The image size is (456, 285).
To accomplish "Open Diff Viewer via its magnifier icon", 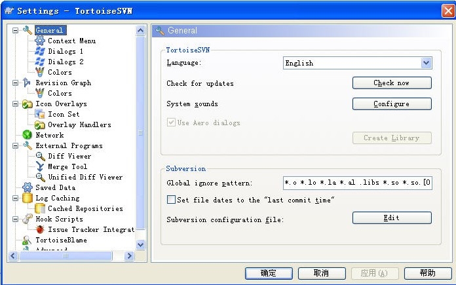I will (40, 156).
